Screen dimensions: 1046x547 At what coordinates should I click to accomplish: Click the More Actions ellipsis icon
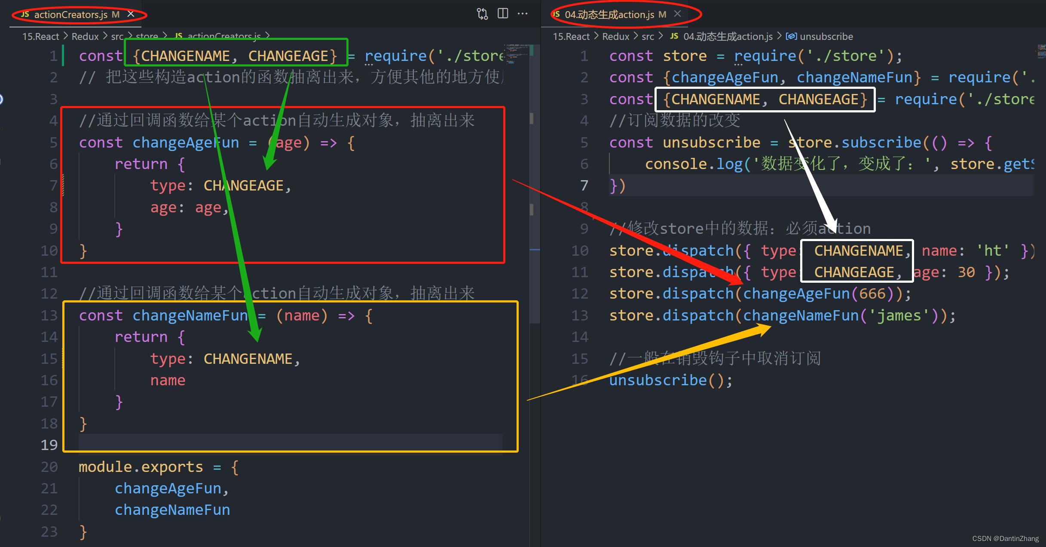(523, 14)
